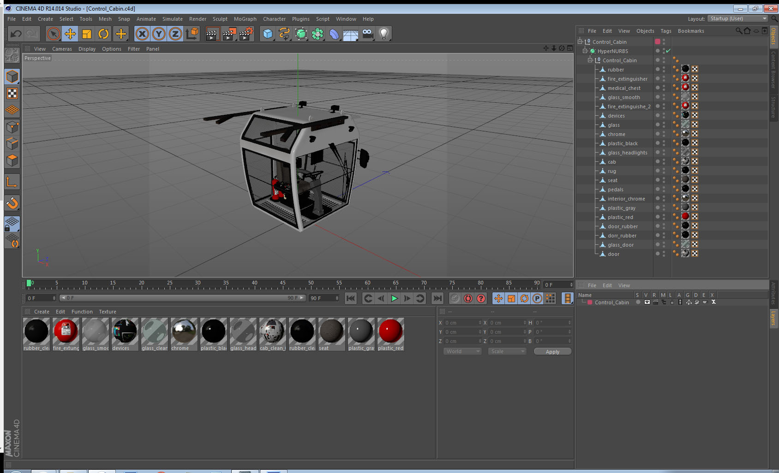This screenshot has height=473, width=779.
Task: Play the animation forward
Action: [394, 298]
